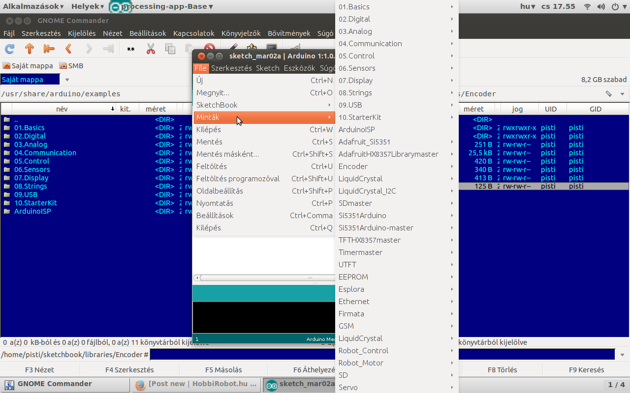Open the hu keyboard layout indicator
The height and width of the screenshot is (393, 630).
(x=528, y=6)
